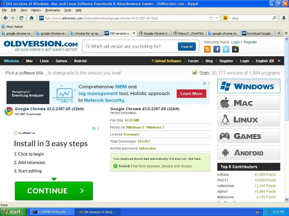
Task: Click the page vertical scrollbar down arrow
Action: pos(287,199)
